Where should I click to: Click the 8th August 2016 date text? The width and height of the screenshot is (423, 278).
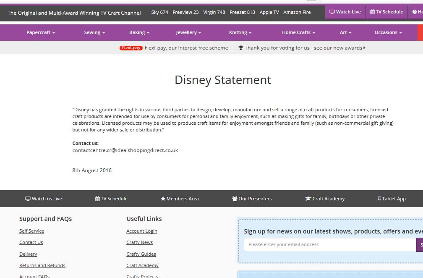tap(92, 170)
